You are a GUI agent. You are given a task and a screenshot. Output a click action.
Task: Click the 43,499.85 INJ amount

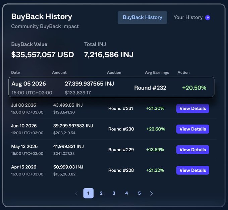click(x=68, y=105)
